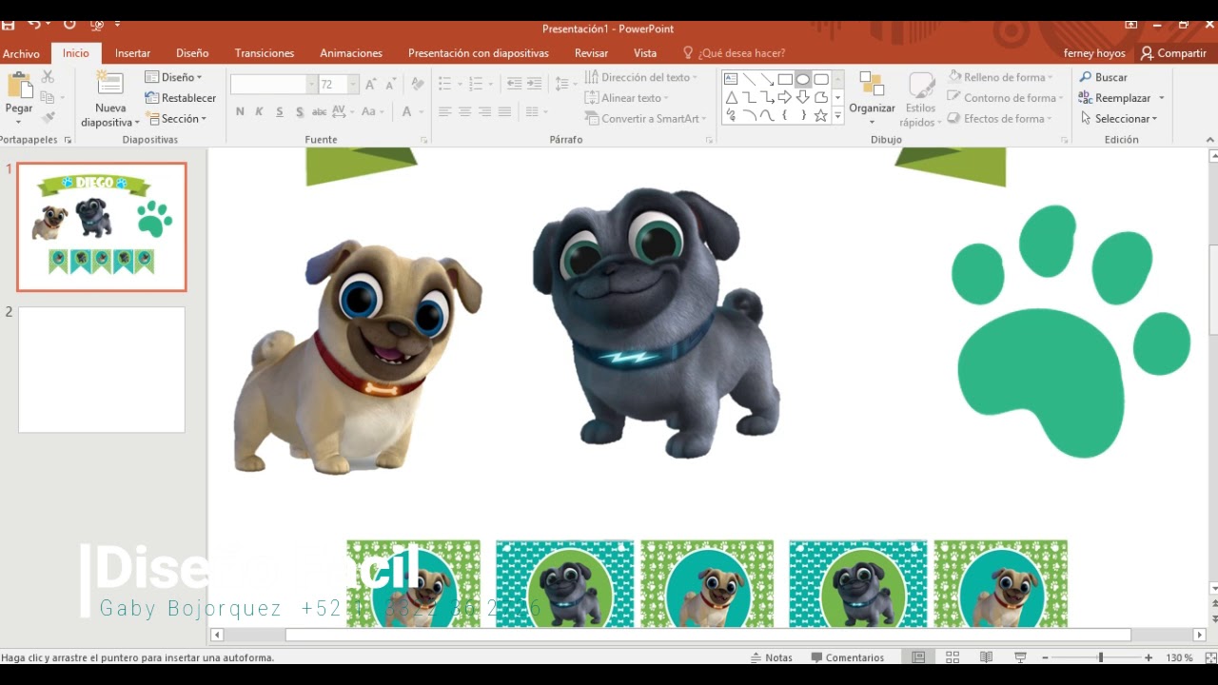The height and width of the screenshot is (685, 1218).
Task: Click the Format Painter brush icon
Action: pos(48,118)
